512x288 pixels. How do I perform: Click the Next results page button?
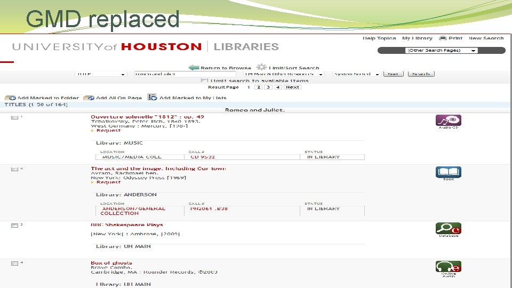(x=292, y=87)
